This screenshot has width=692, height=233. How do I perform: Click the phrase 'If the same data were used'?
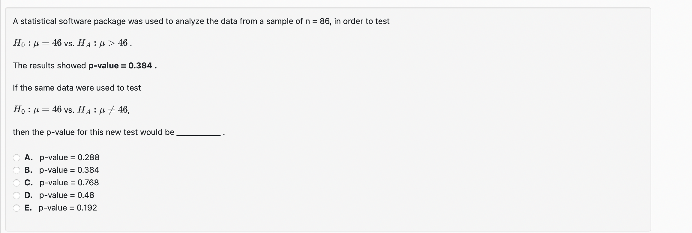coord(76,88)
